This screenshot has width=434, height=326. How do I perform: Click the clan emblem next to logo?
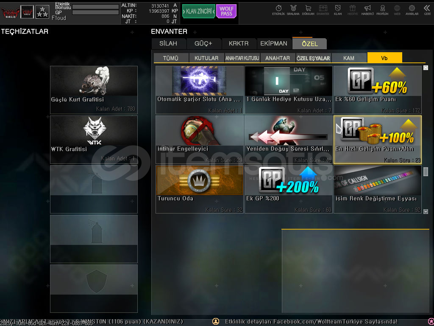pyautogui.click(x=27, y=12)
